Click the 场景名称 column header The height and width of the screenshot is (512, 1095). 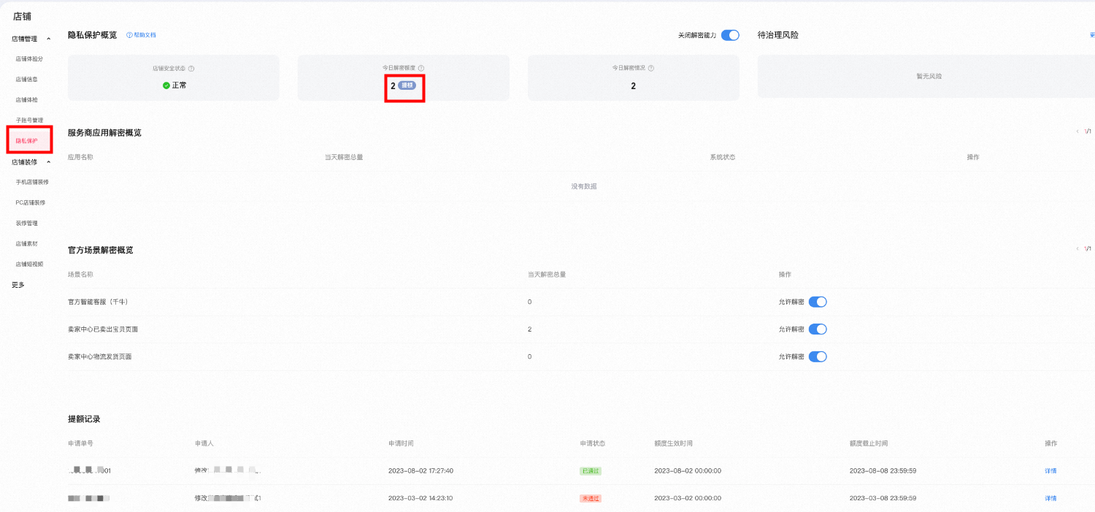pos(80,275)
